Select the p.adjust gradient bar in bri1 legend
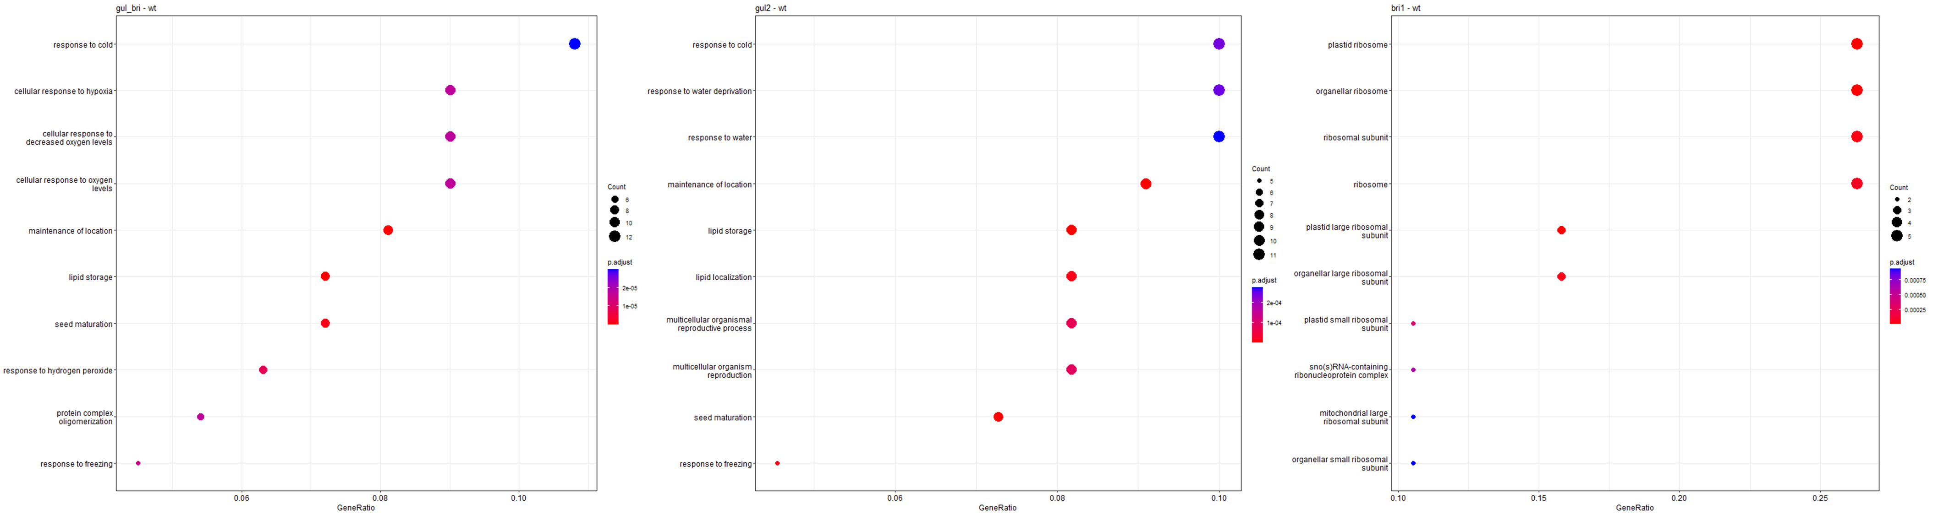The width and height of the screenshot is (1933, 515). pyautogui.click(x=1895, y=296)
